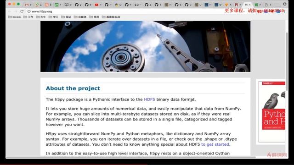This screenshot has width=294, height=165.
Task: Open the 自媒体 bookmarks folder
Action: pos(80,17)
